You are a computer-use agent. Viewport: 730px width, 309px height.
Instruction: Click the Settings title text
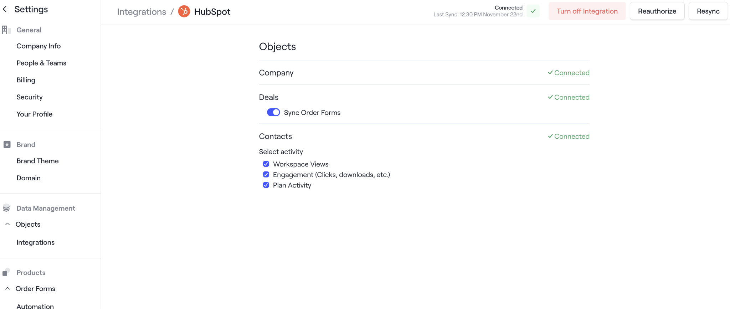pyautogui.click(x=31, y=9)
